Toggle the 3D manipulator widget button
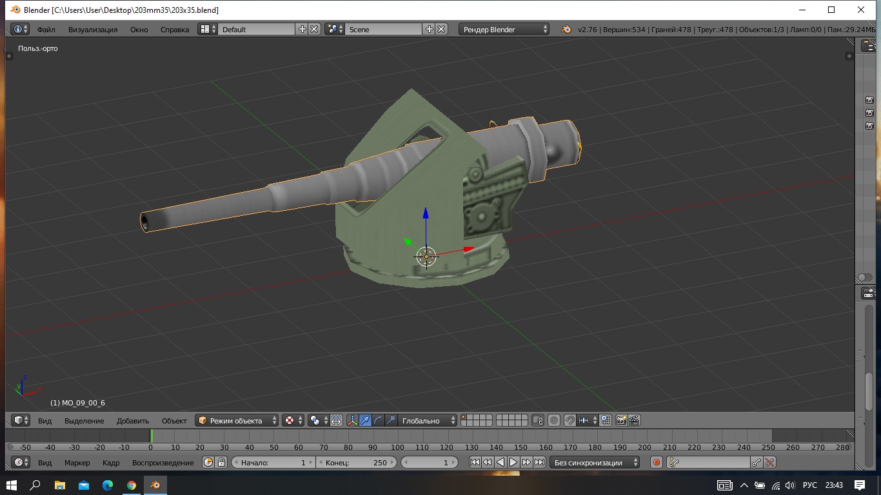Viewport: 881px width, 495px height. (x=353, y=420)
